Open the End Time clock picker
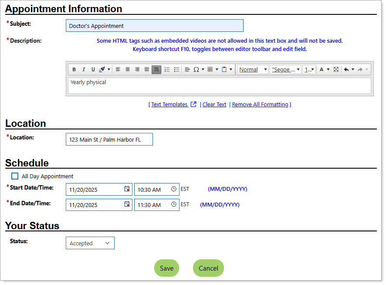Viewport: 386px width, 285px height. tap(174, 204)
